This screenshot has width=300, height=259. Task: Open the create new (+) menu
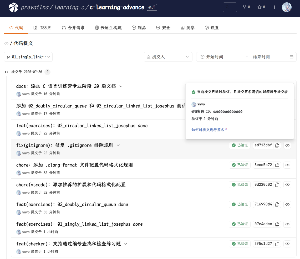274,7
